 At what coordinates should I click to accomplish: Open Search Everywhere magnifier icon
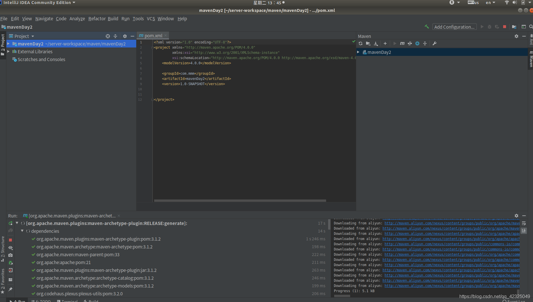[x=531, y=27]
